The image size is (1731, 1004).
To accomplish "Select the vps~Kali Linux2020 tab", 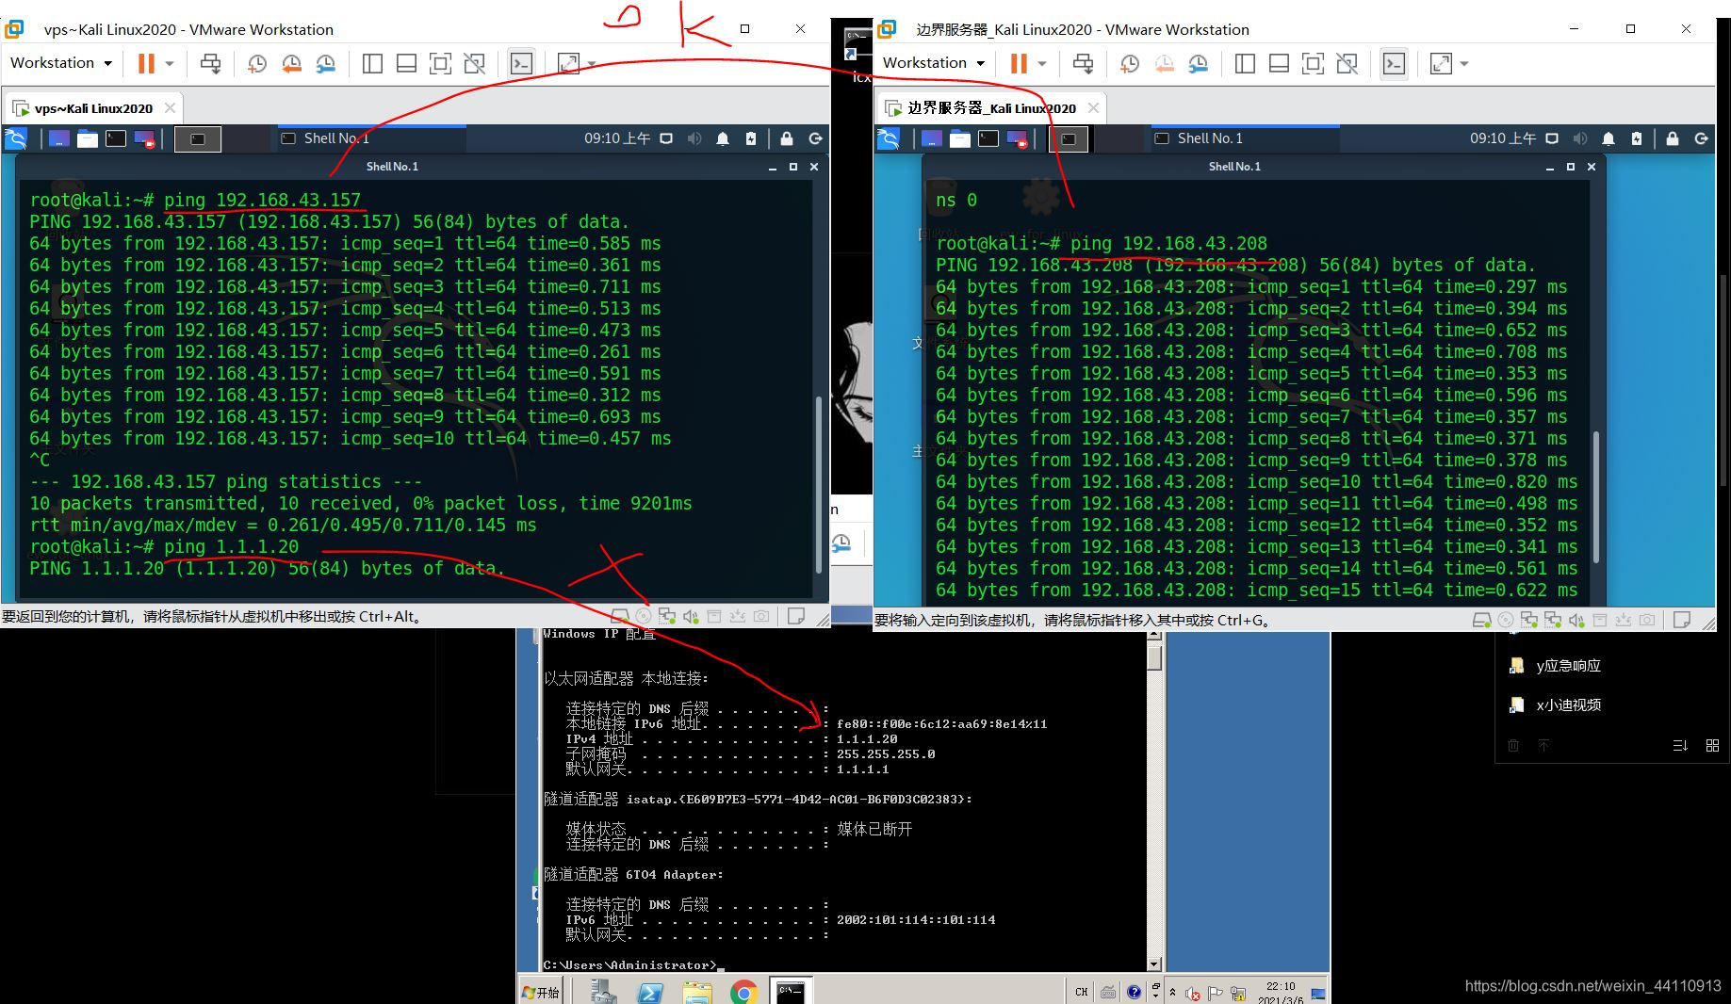I will 92,108.
